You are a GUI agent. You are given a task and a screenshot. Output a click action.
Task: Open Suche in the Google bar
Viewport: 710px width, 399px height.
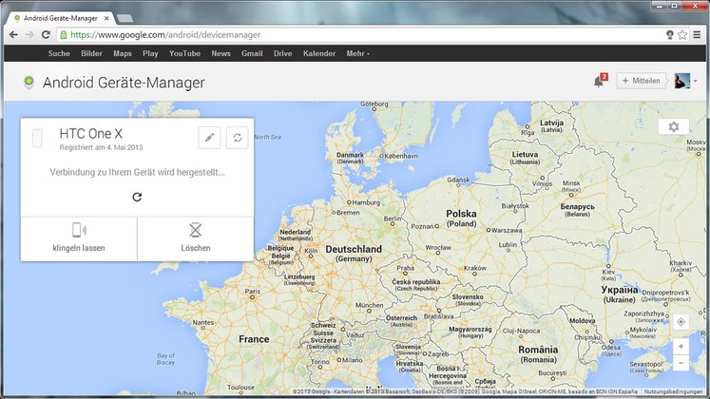click(x=59, y=53)
